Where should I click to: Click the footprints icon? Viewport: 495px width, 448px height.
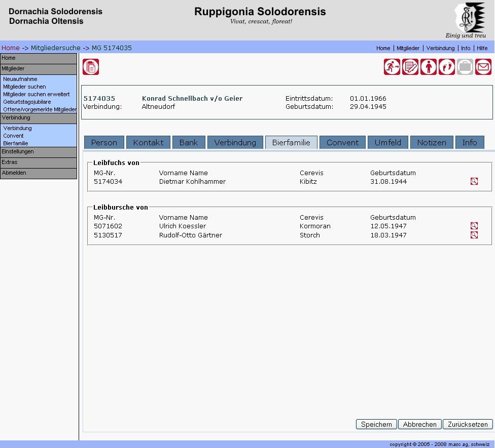pyautogui.click(x=446, y=67)
